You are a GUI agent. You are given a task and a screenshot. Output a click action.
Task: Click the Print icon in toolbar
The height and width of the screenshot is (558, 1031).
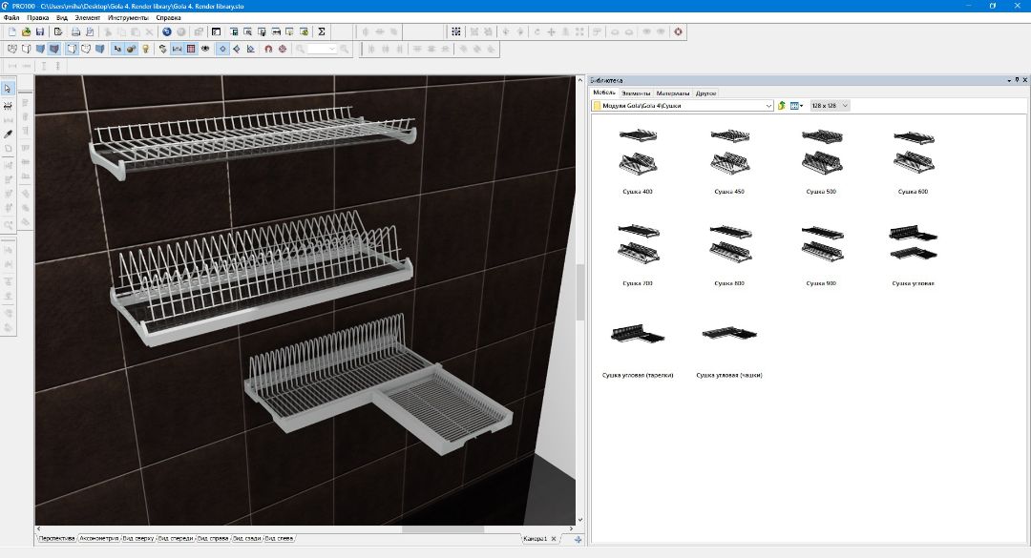pos(74,31)
